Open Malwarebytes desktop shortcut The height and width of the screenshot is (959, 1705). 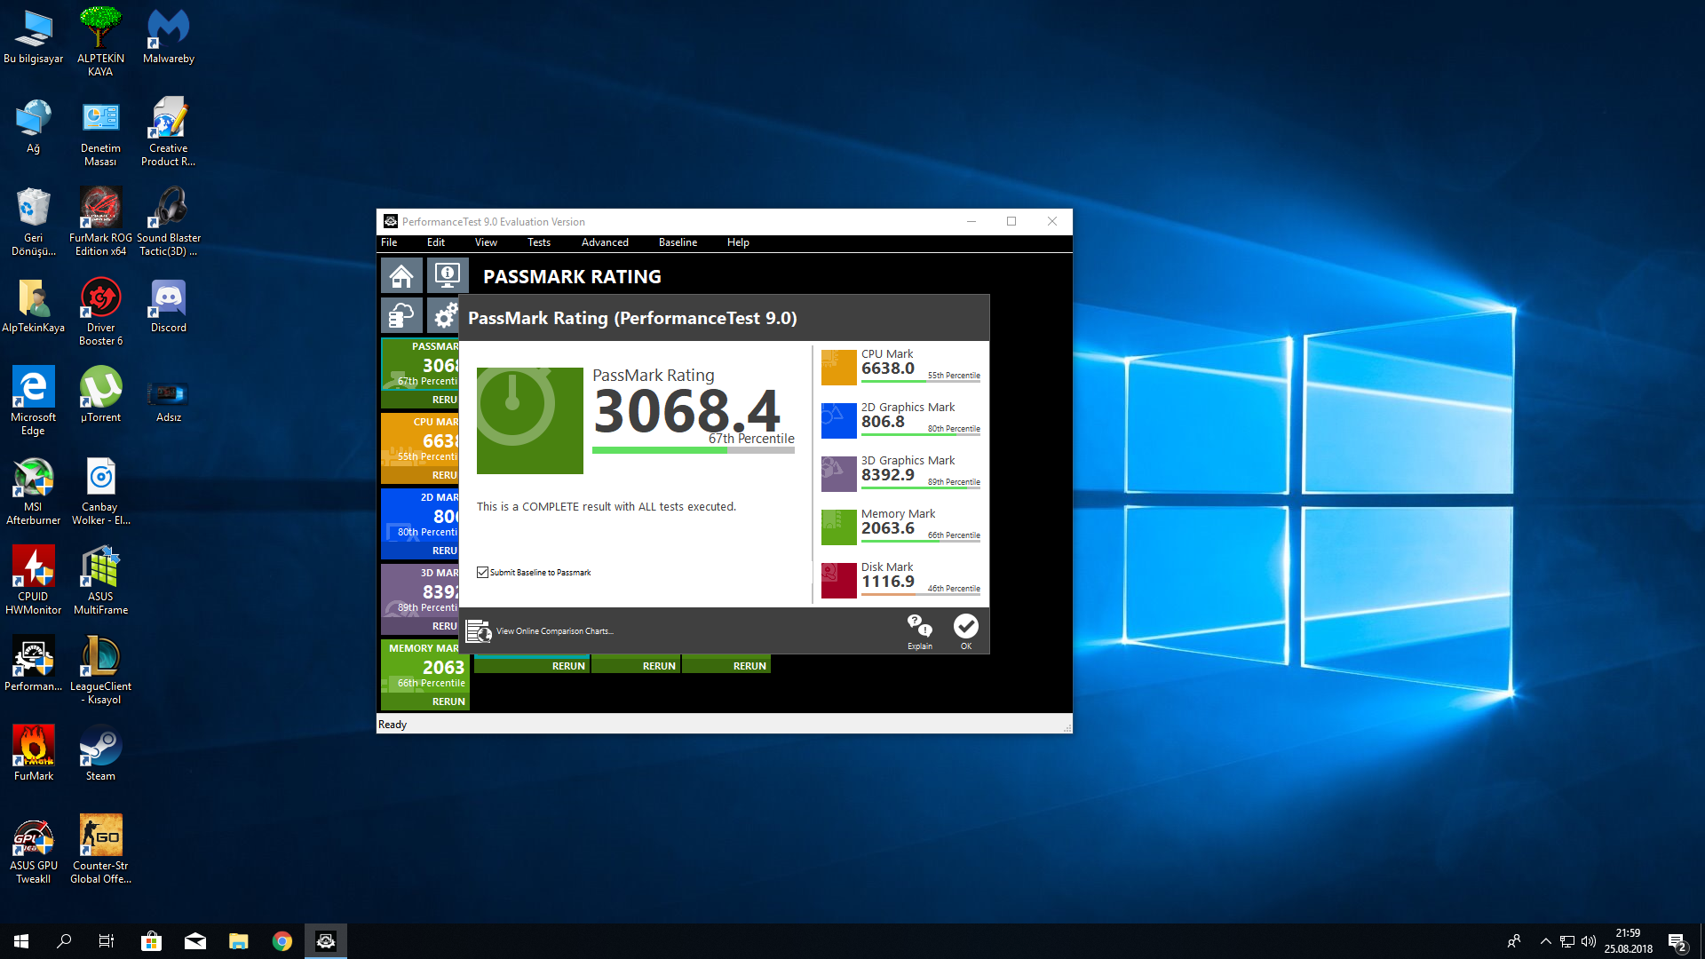click(168, 37)
